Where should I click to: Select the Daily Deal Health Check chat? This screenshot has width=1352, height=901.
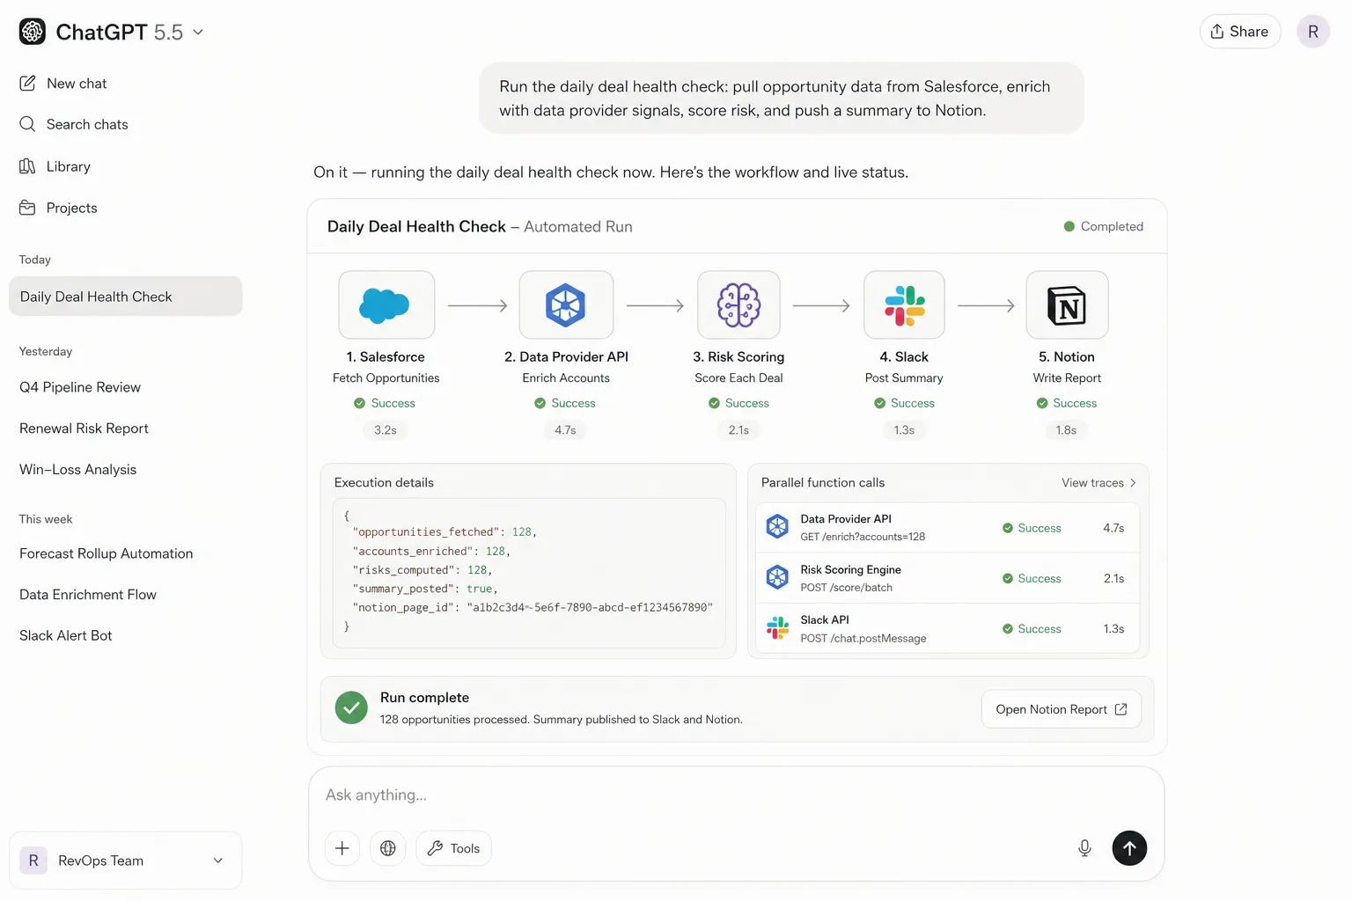126,297
